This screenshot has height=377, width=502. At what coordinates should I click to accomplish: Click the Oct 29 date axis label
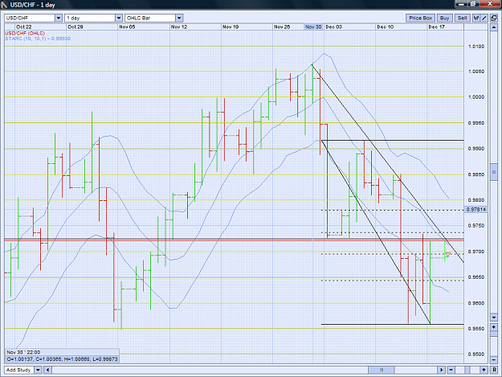76,27
